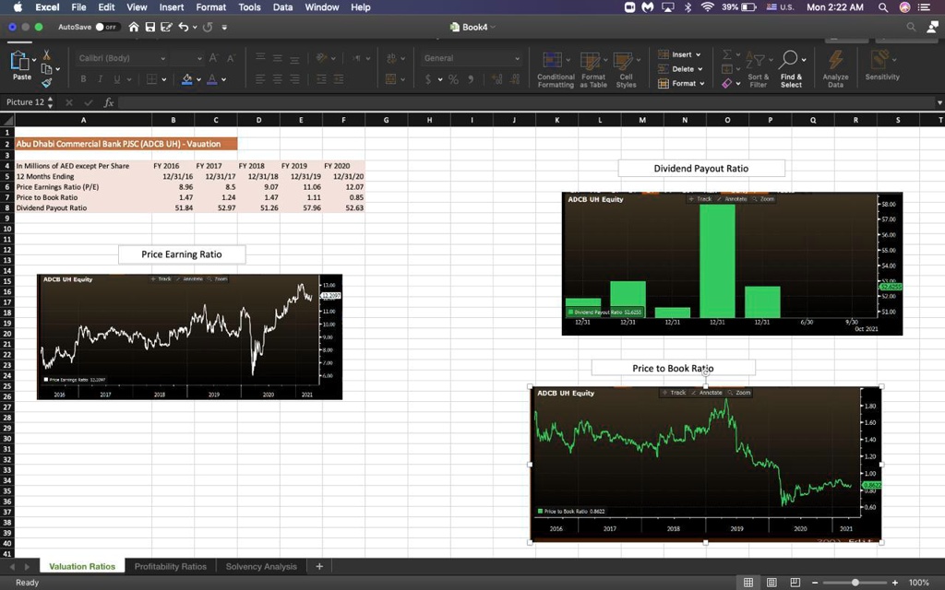Expand Fill Color dropdown arrow
This screenshot has width=945, height=590.
(199, 79)
